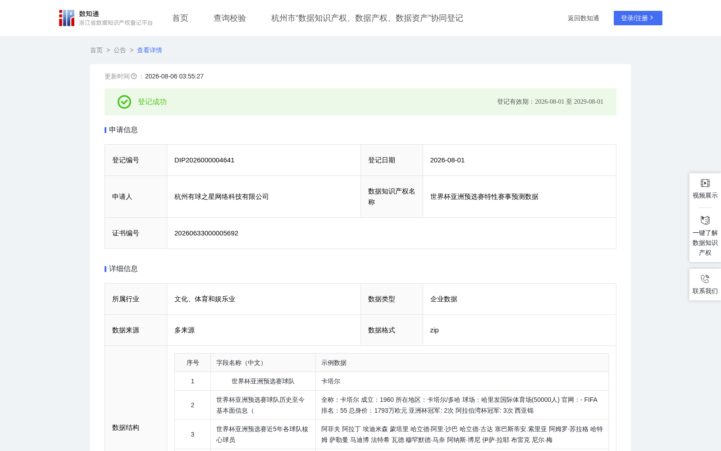Screen dimensions: 721x451
Task: Click sequence number 3 in data table
Action: point(192,434)
